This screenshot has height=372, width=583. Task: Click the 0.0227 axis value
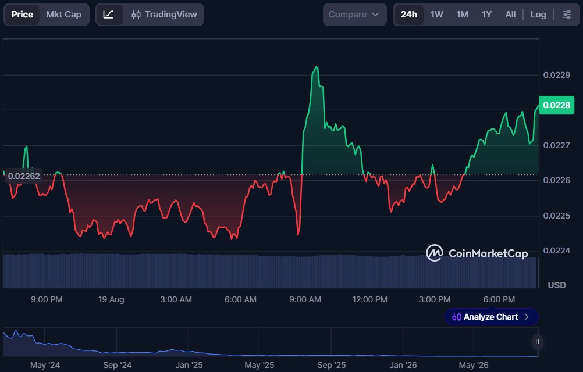(556, 145)
